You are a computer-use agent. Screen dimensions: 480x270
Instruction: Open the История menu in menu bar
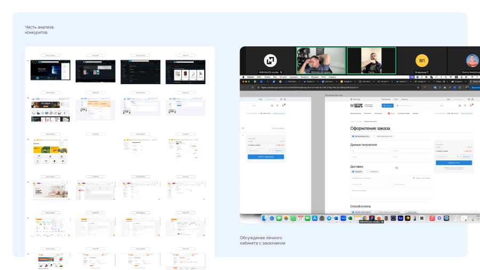283,77
